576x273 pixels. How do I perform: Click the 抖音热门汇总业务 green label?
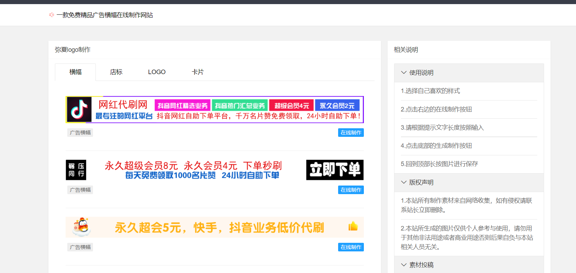tap(240, 106)
